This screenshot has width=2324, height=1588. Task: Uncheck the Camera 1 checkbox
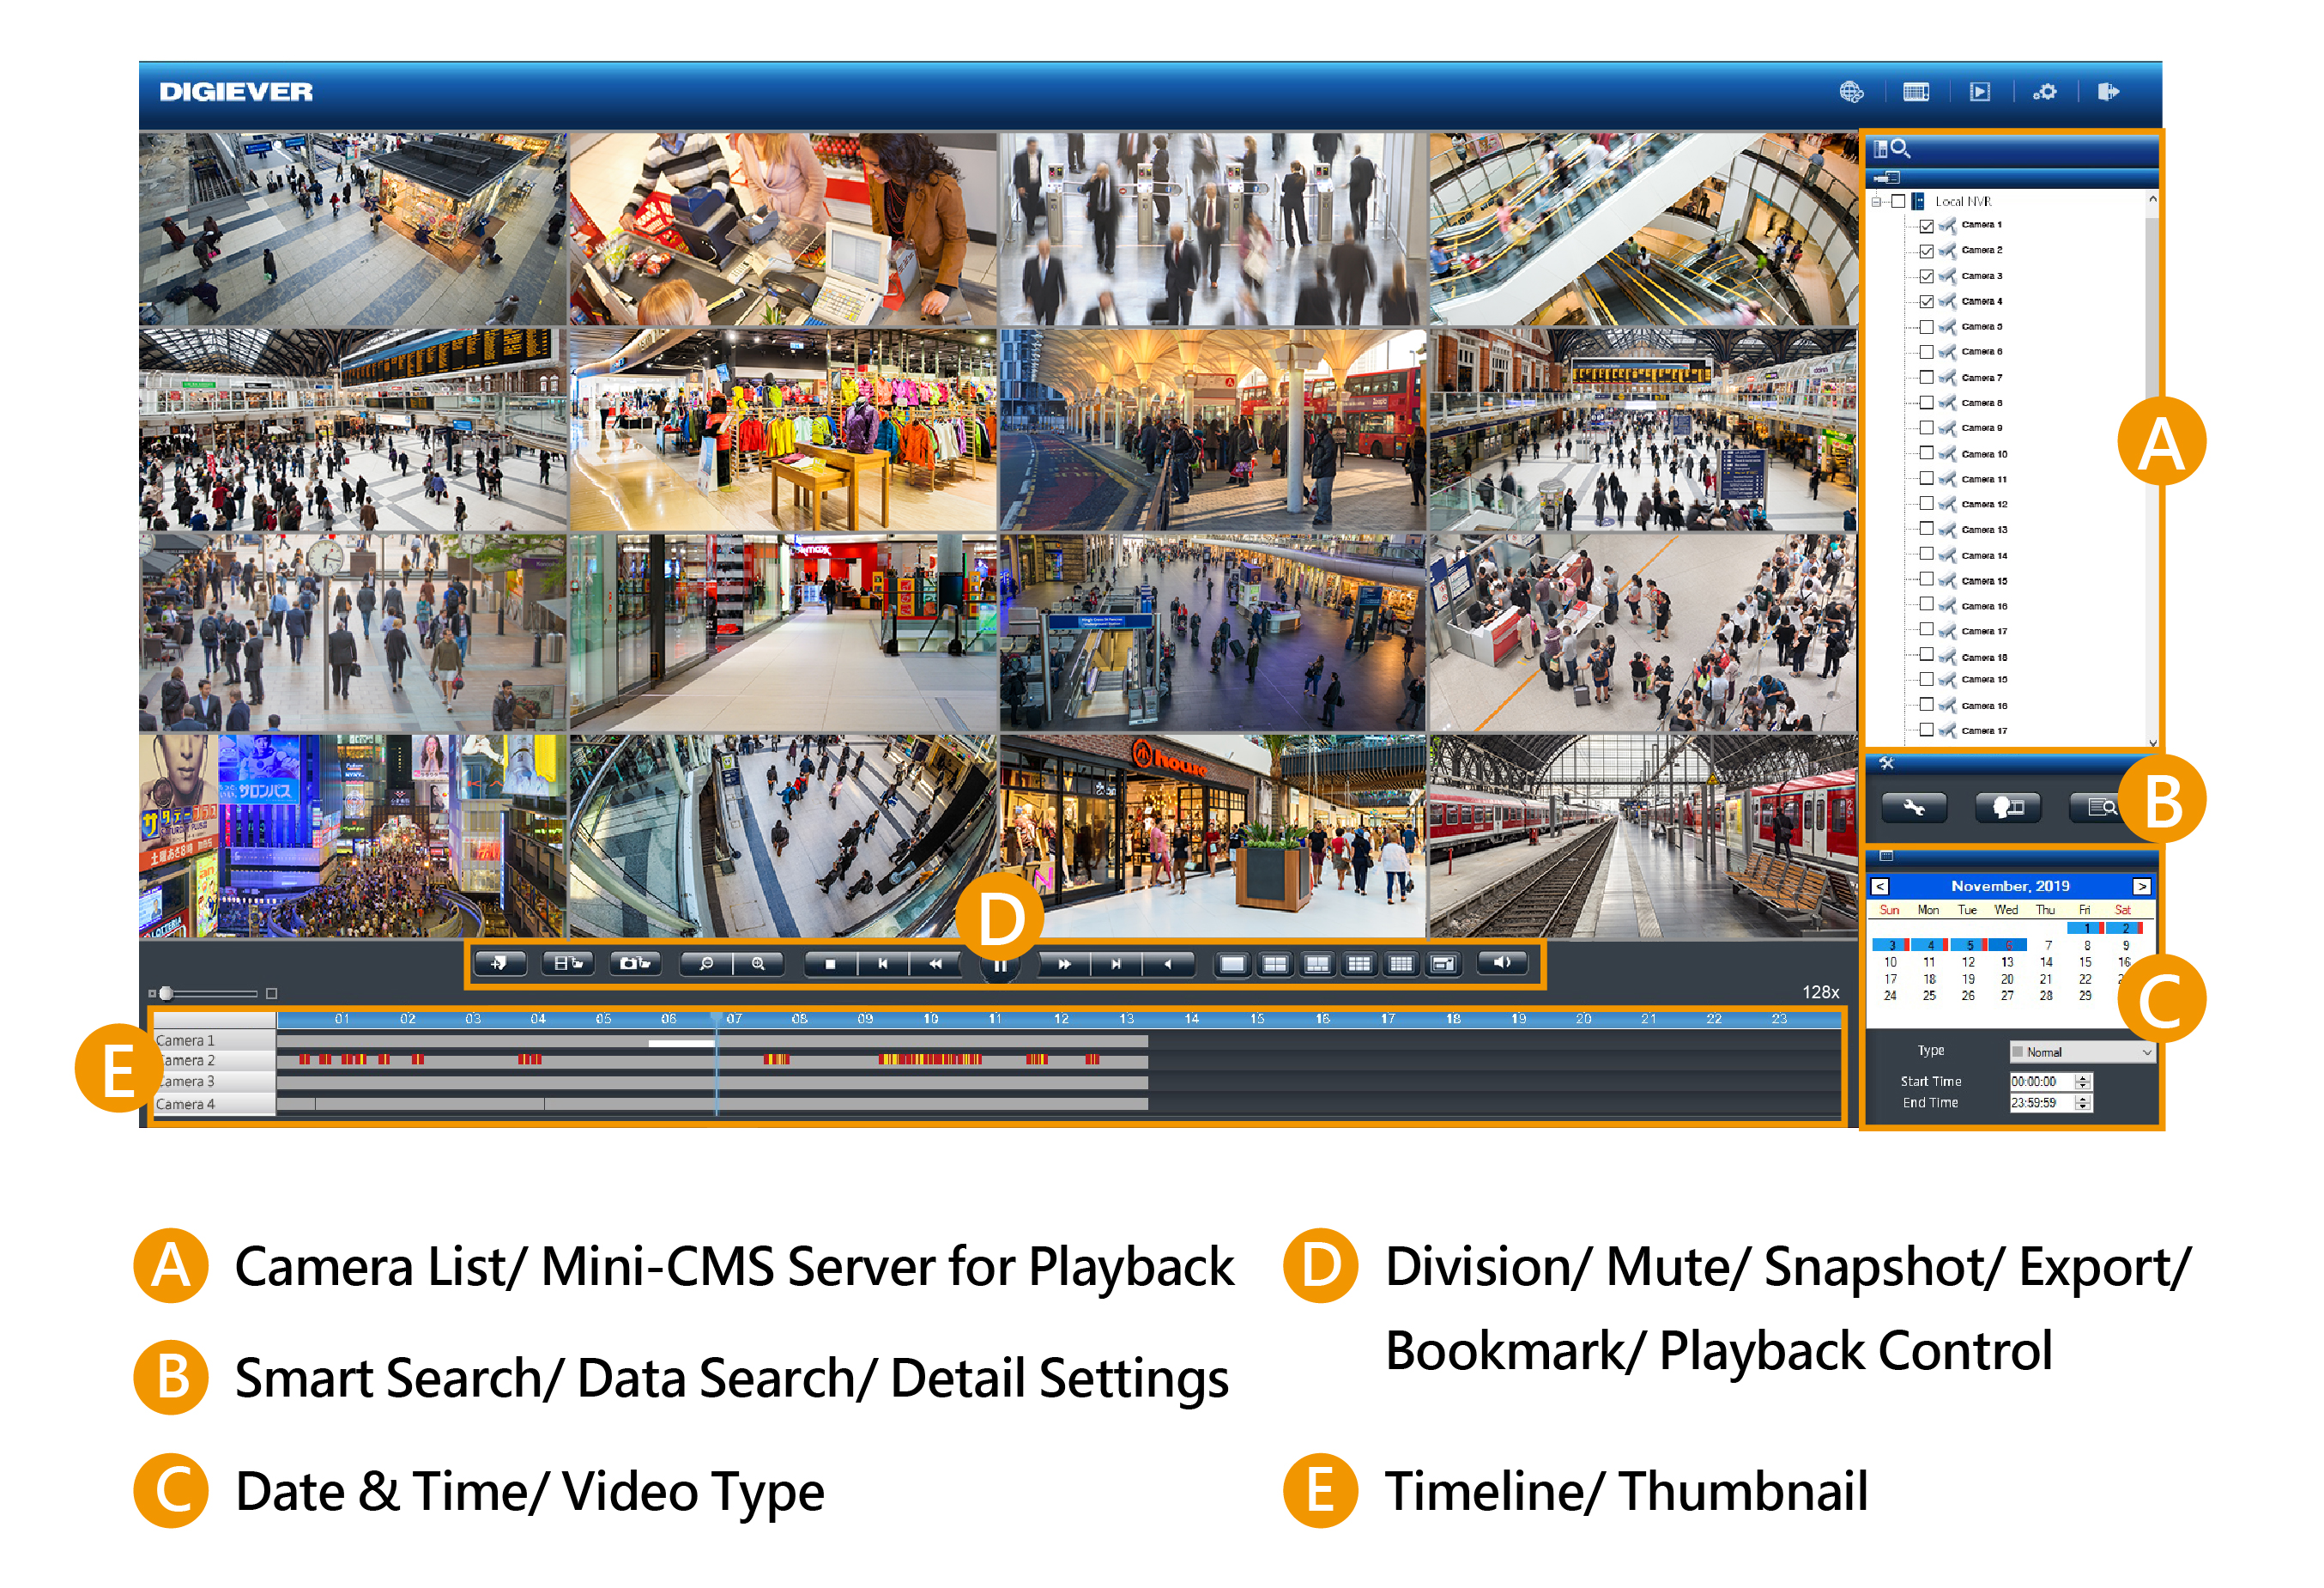(x=1926, y=226)
